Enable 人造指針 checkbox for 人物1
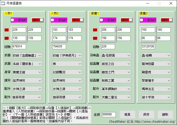Viewport: 177px width, 125px height. point(12,20)
